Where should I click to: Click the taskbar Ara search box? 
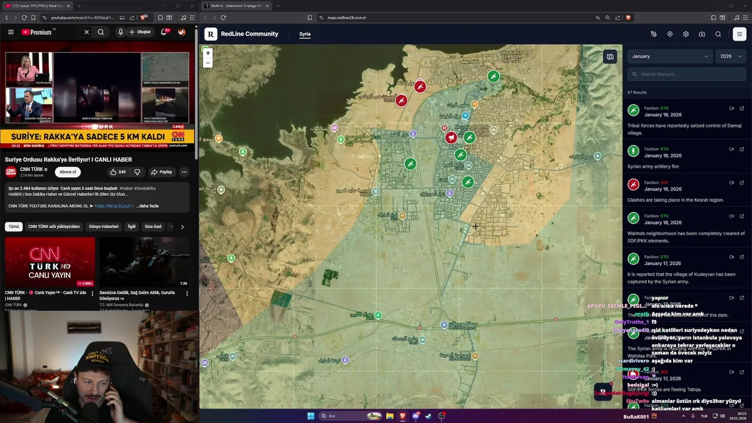[x=351, y=416]
